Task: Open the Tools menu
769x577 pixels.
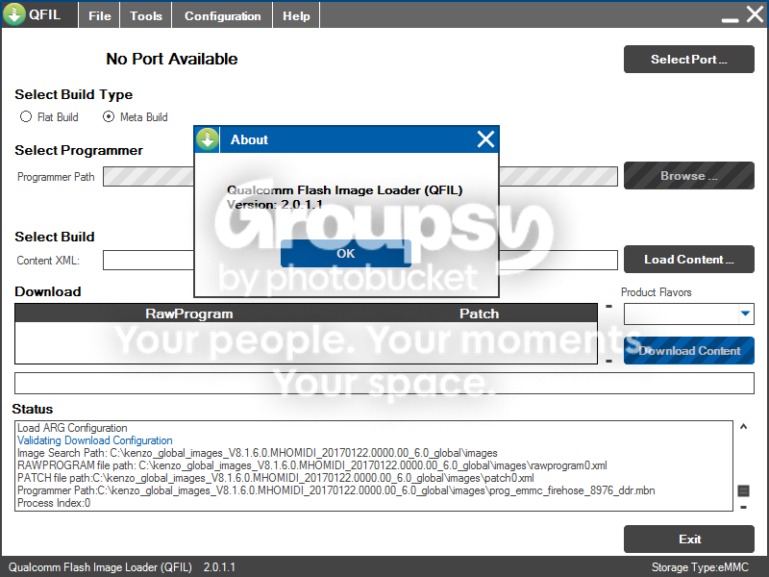Action: (x=146, y=15)
